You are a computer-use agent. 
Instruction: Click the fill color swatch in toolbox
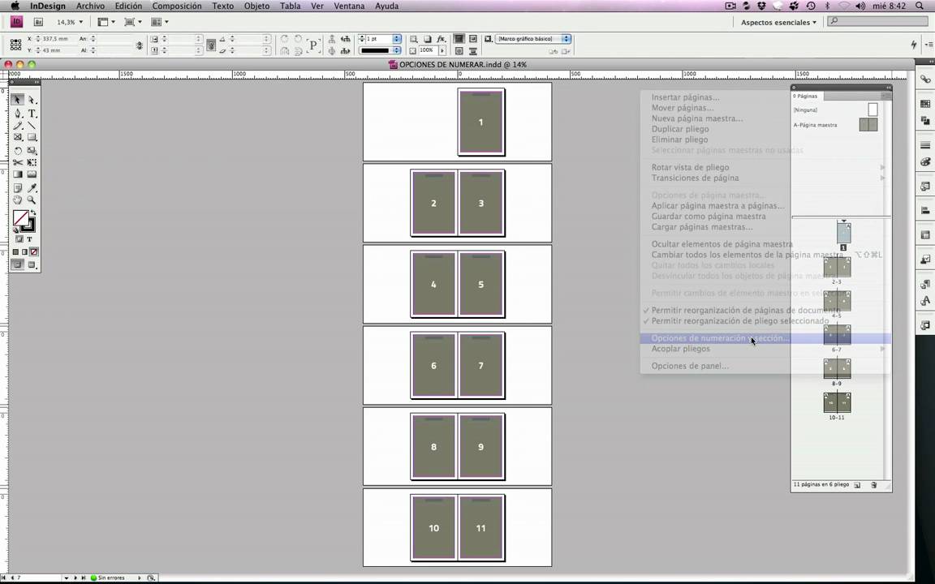19,217
